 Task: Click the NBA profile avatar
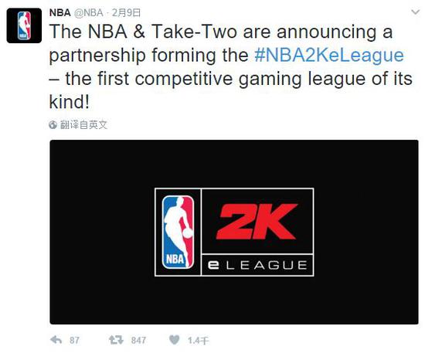pyautogui.click(x=24, y=25)
